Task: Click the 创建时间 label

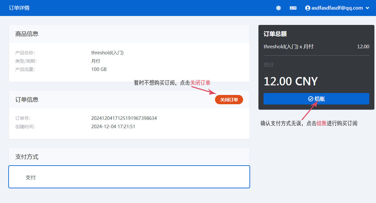Action: click(25, 127)
